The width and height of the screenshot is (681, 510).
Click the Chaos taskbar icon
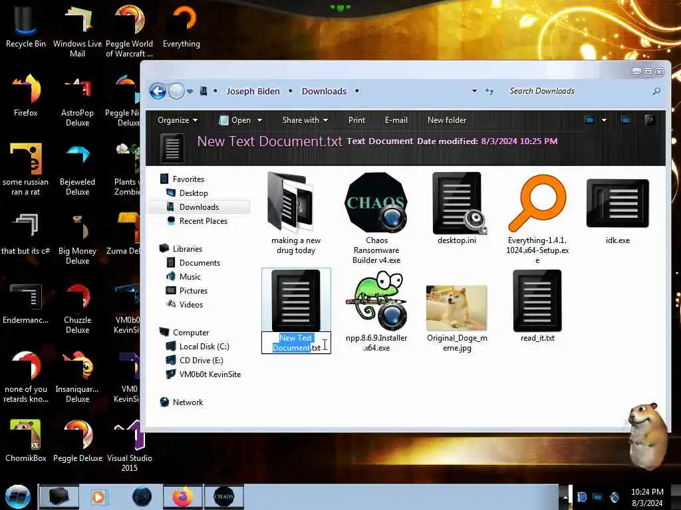[223, 497]
